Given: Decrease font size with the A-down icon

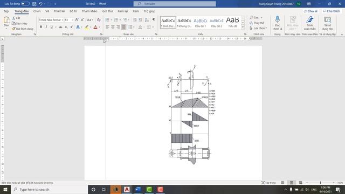Looking at the screenshot, I should click(82, 20).
